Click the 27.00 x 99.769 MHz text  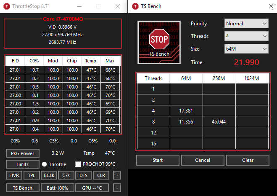pyautogui.click(x=62, y=35)
